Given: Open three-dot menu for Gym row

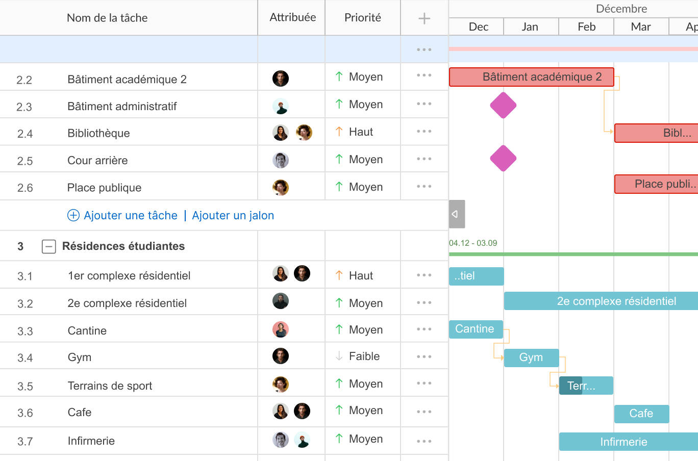Looking at the screenshot, I should tap(424, 357).
